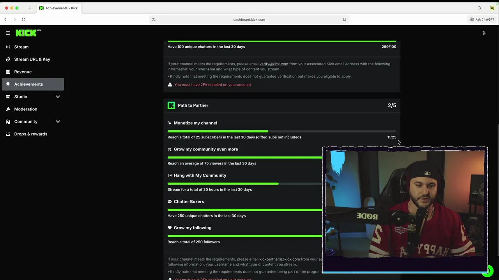499x280 pixels.
Task: Click the 2FA warning triangle icon
Action: pyautogui.click(x=170, y=84)
